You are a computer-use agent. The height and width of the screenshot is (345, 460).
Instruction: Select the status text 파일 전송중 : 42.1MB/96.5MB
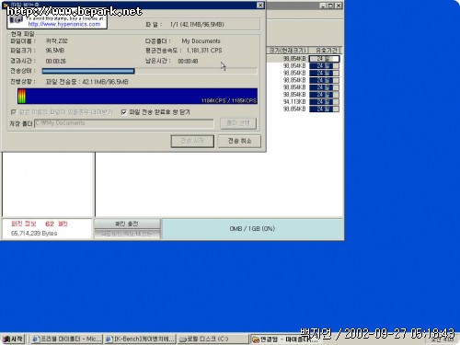(x=87, y=82)
